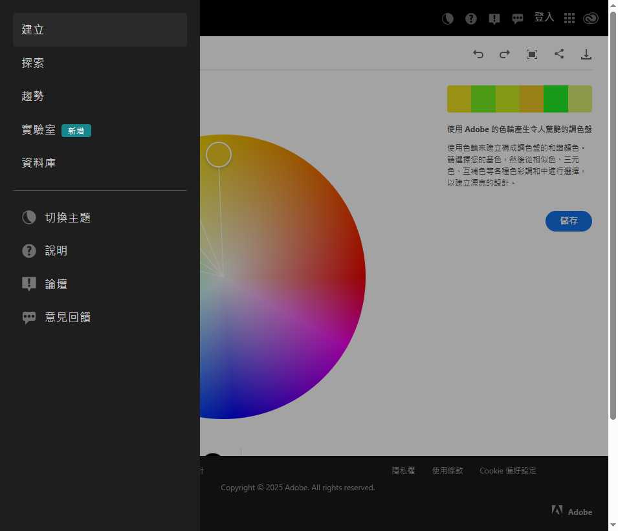Open the Adobe apps grid icon
Image resolution: width=618 pixels, height=531 pixels.
tap(569, 18)
